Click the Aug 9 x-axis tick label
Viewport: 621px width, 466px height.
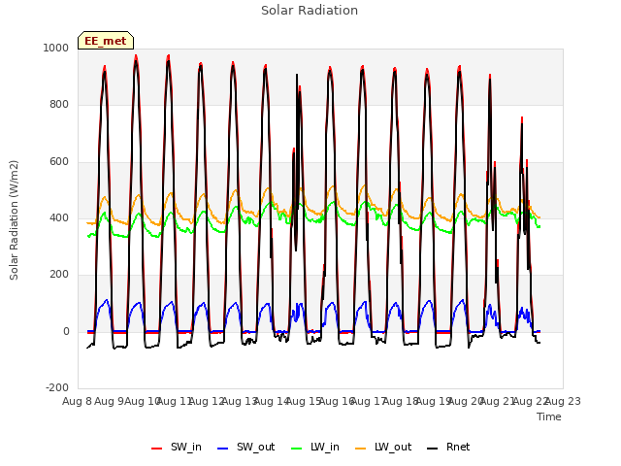point(110,401)
